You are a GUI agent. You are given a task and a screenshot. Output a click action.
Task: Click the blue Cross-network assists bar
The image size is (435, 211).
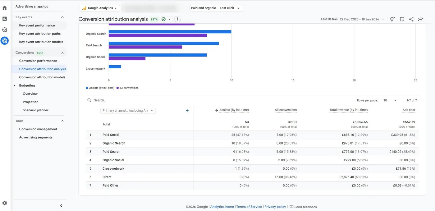click(115, 67)
